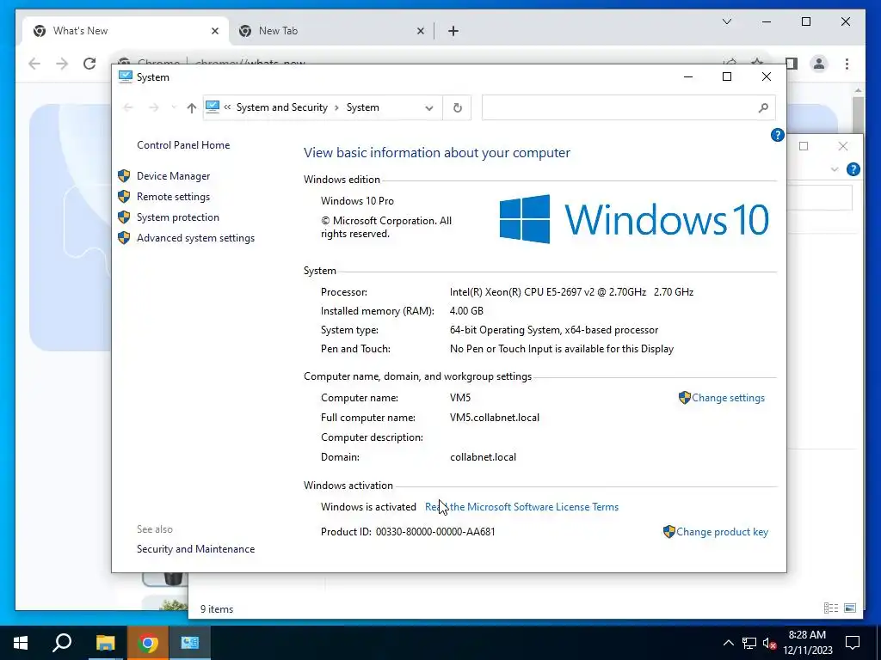
Task: Open Chrome three-dot menu
Action: click(x=847, y=64)
